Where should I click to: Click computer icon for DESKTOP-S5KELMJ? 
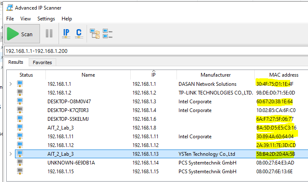pyautogui.click(x=20, y=119)
